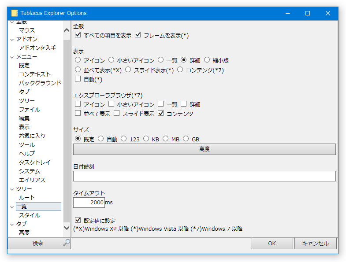This screenshot has width=346, height=262.
Task: Collapse the bottom タブ node chevron
Action: (12, 225)
